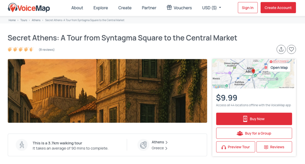Screen dimensions: 305x164
Task: Click the VoiceMap logo icon
Action: pyautogui.click(x=13, y=7)
